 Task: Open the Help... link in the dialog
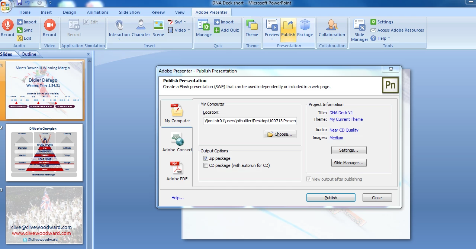point(177,198)
